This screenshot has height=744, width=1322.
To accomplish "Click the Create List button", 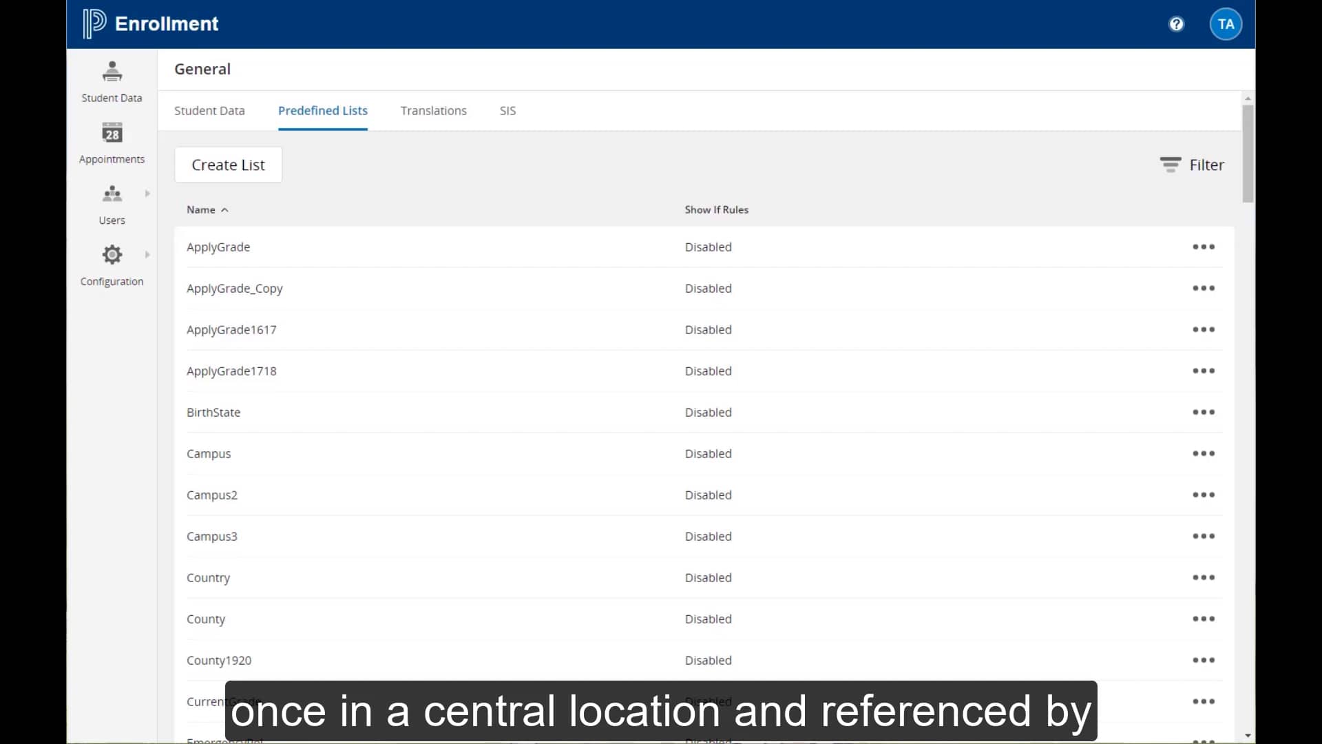I will [x=228, y=165].
